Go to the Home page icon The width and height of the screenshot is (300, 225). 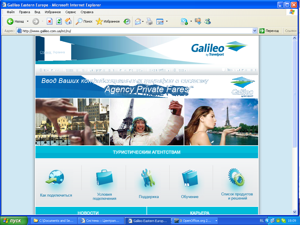tap(68, 21)
